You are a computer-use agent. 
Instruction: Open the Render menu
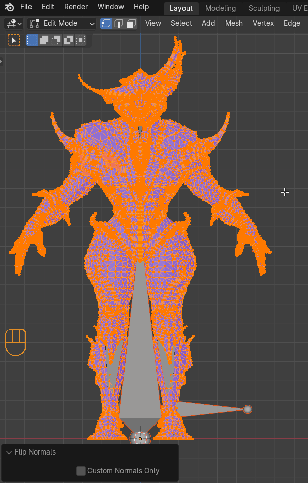coord(76,7)
